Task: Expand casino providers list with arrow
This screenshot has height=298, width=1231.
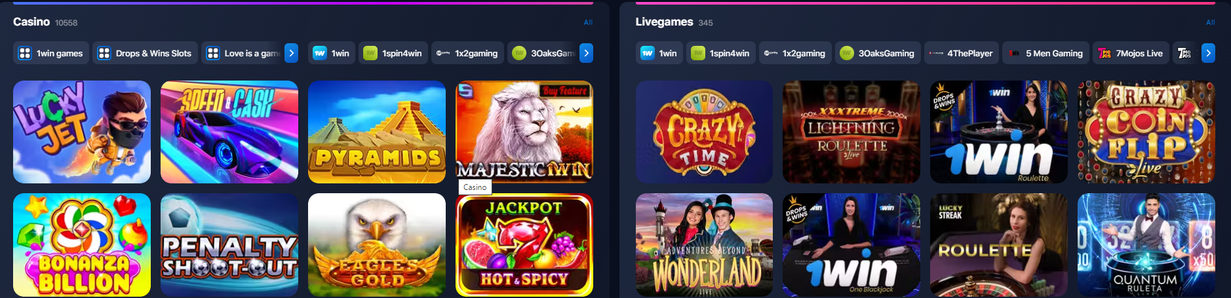Action: (x=587, y=53)
